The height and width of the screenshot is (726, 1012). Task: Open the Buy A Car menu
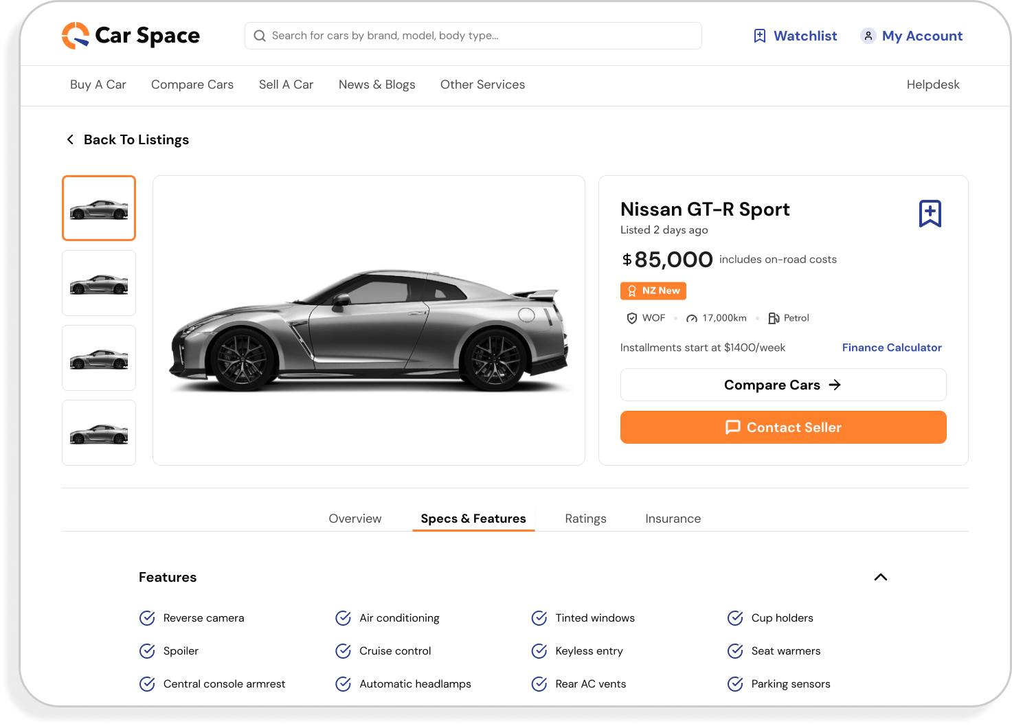(x=98, y=84)
